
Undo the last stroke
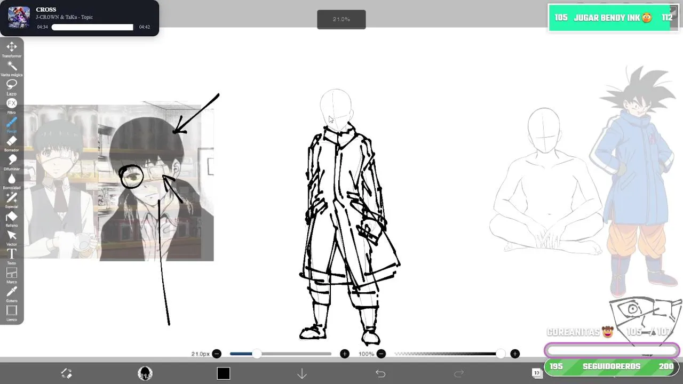pos(380,374)
